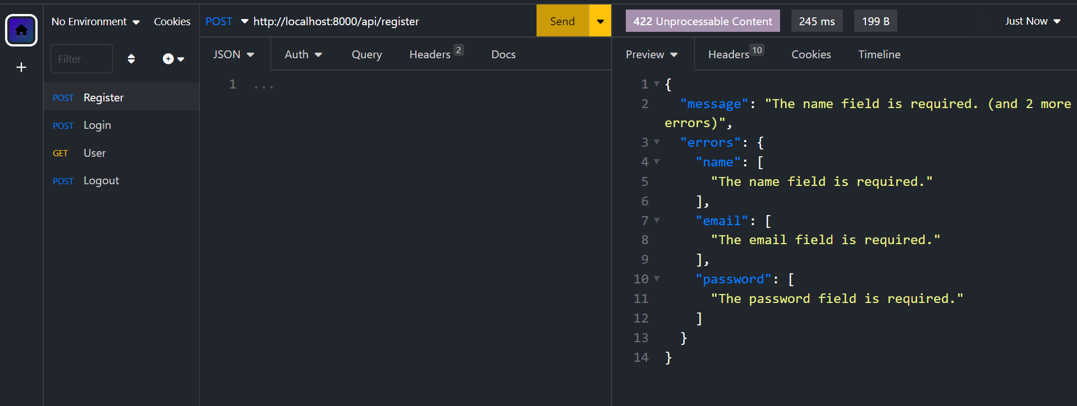1077x406 pixels.
Task: Click the plus icon below home
Action: (x=21, y=68)
